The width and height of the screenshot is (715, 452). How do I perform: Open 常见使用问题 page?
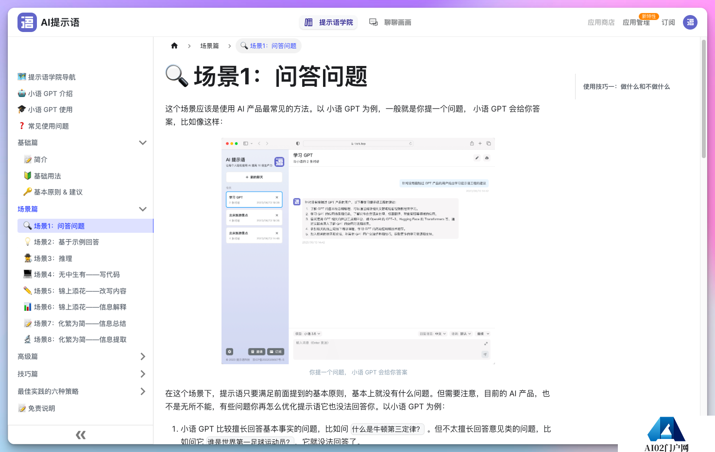click(43, 126)
